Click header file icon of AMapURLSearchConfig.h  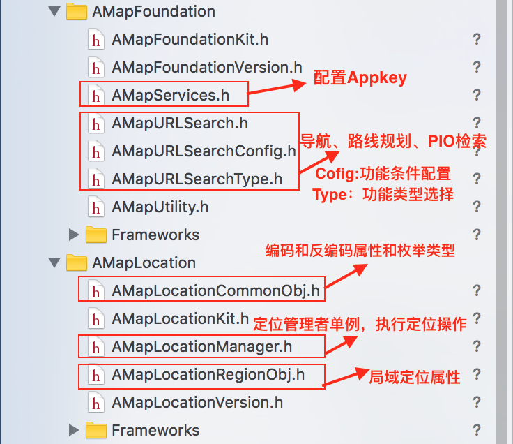click(96, 151)
